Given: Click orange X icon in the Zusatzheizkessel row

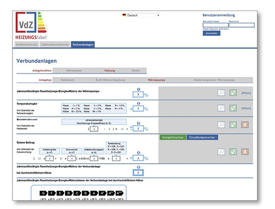Looking at the screenshot, I should (x=245, y=125).
